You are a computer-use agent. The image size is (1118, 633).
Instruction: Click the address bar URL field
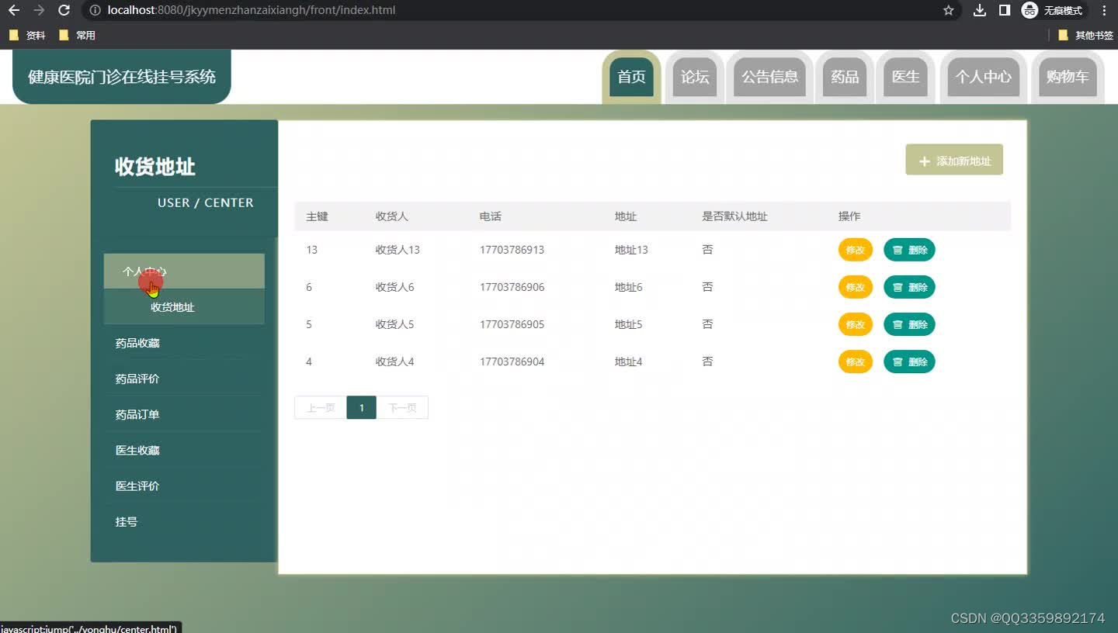point(512,10)
